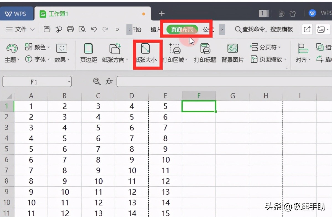The height and width of the screenshot is (217, 332).
Task: Click 页边距 (Margins) icon
Action: tap(89, 49)
